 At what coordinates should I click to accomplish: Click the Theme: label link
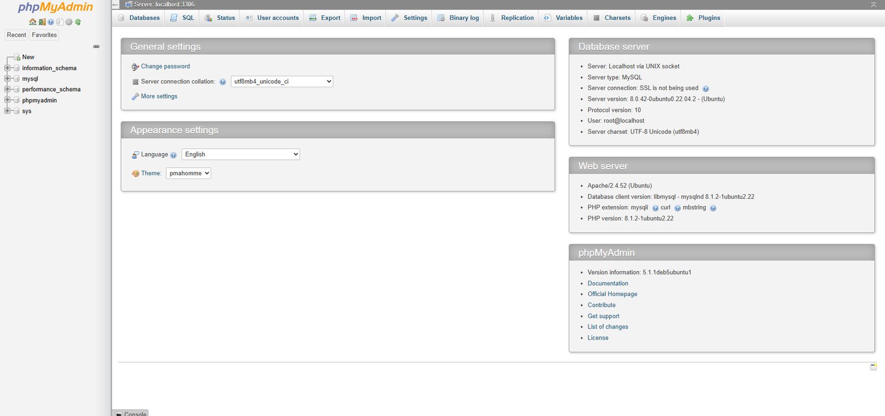click(151, 173)
